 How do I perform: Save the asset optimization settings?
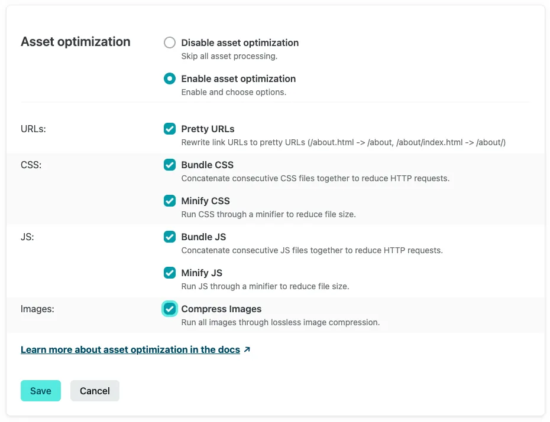click(41, 391)
